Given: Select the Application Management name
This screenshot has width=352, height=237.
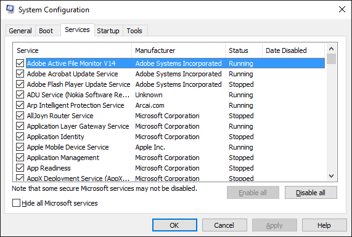Looking at the screenshot, I should 63,158.
